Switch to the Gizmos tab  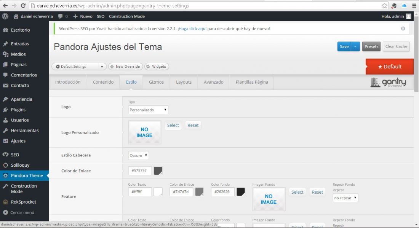pos(156,82)
